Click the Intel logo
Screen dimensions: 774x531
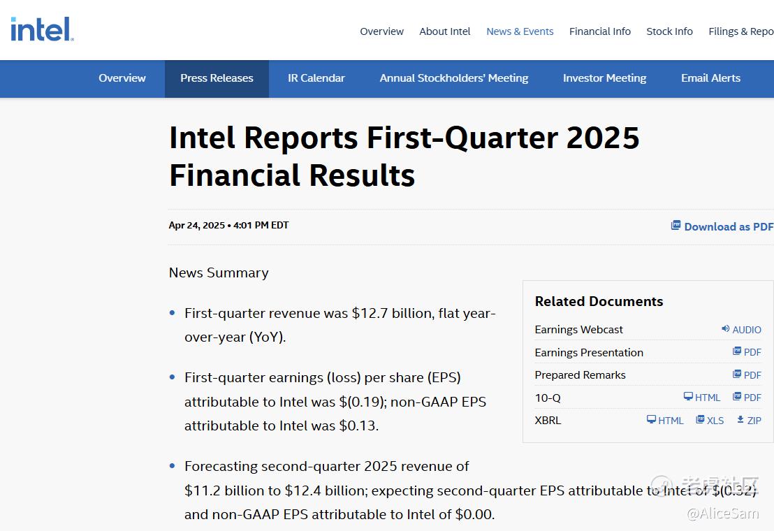point(42,29)
